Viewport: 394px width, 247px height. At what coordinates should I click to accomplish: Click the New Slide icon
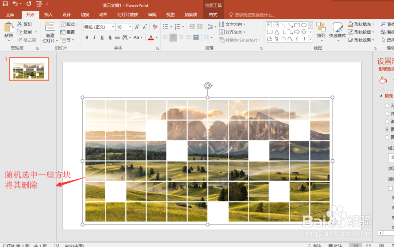(x=50, y=27)
